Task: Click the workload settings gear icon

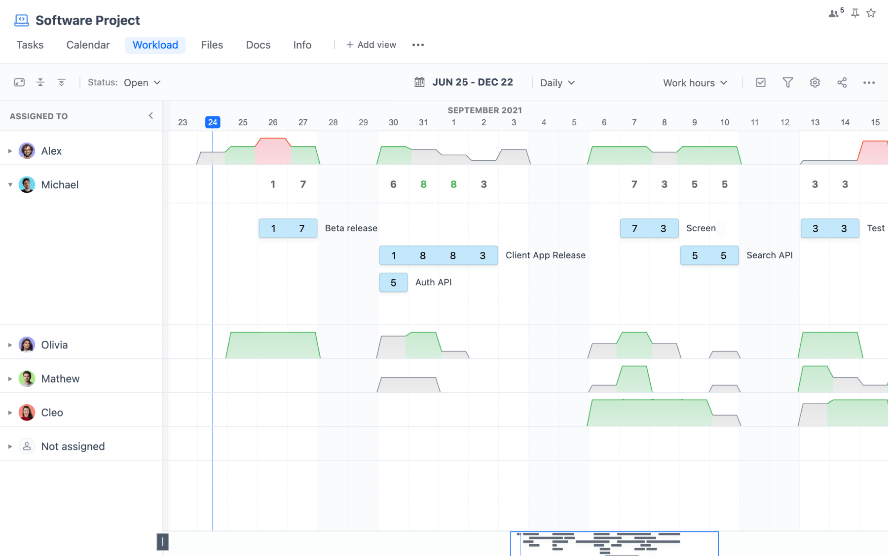Action: (x=814, y=82)
